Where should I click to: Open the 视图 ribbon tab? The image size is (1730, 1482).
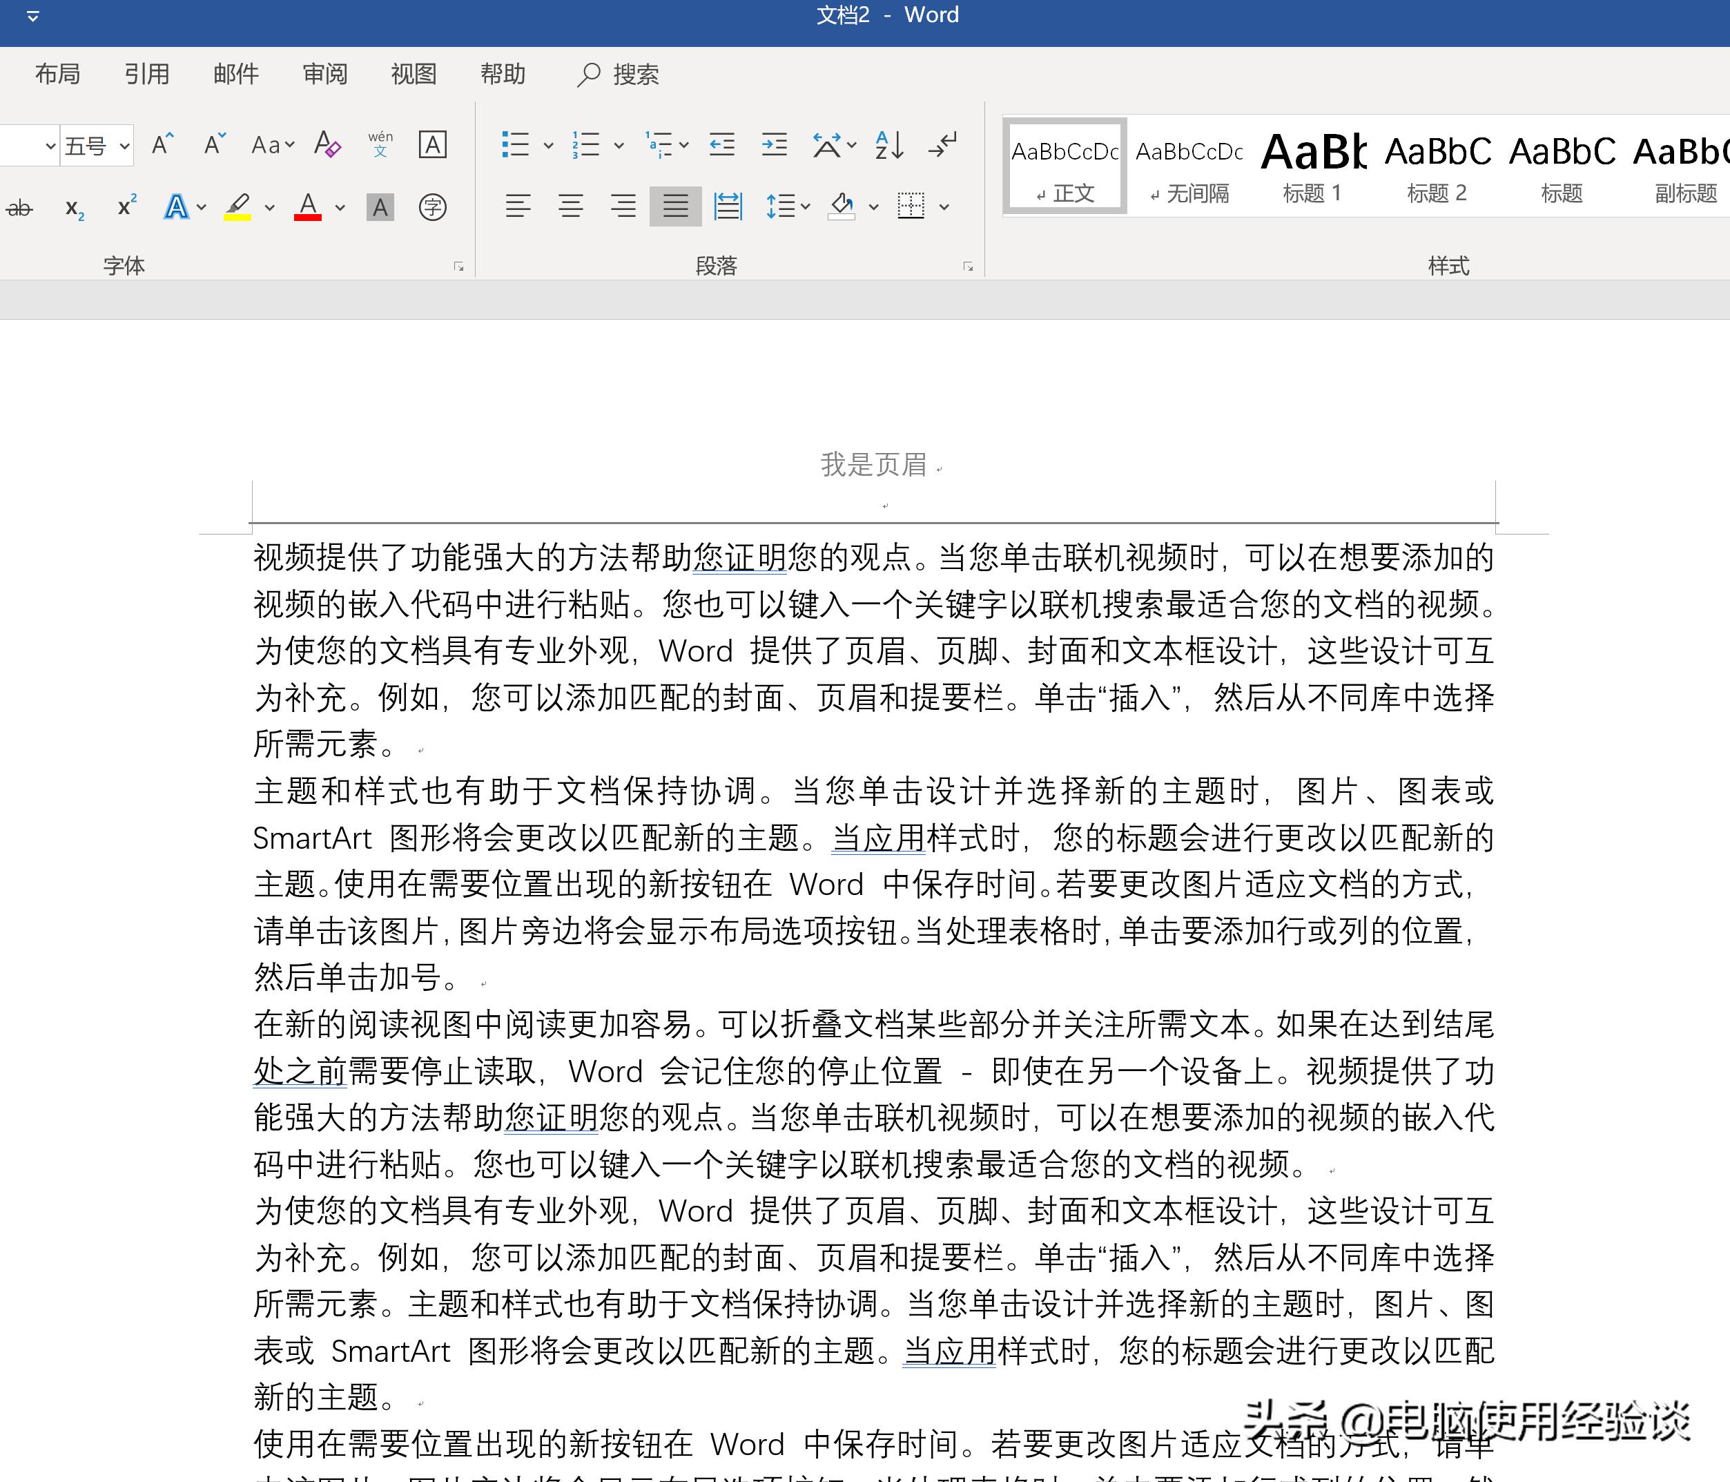pyautogui.click(x=414, y=75)
